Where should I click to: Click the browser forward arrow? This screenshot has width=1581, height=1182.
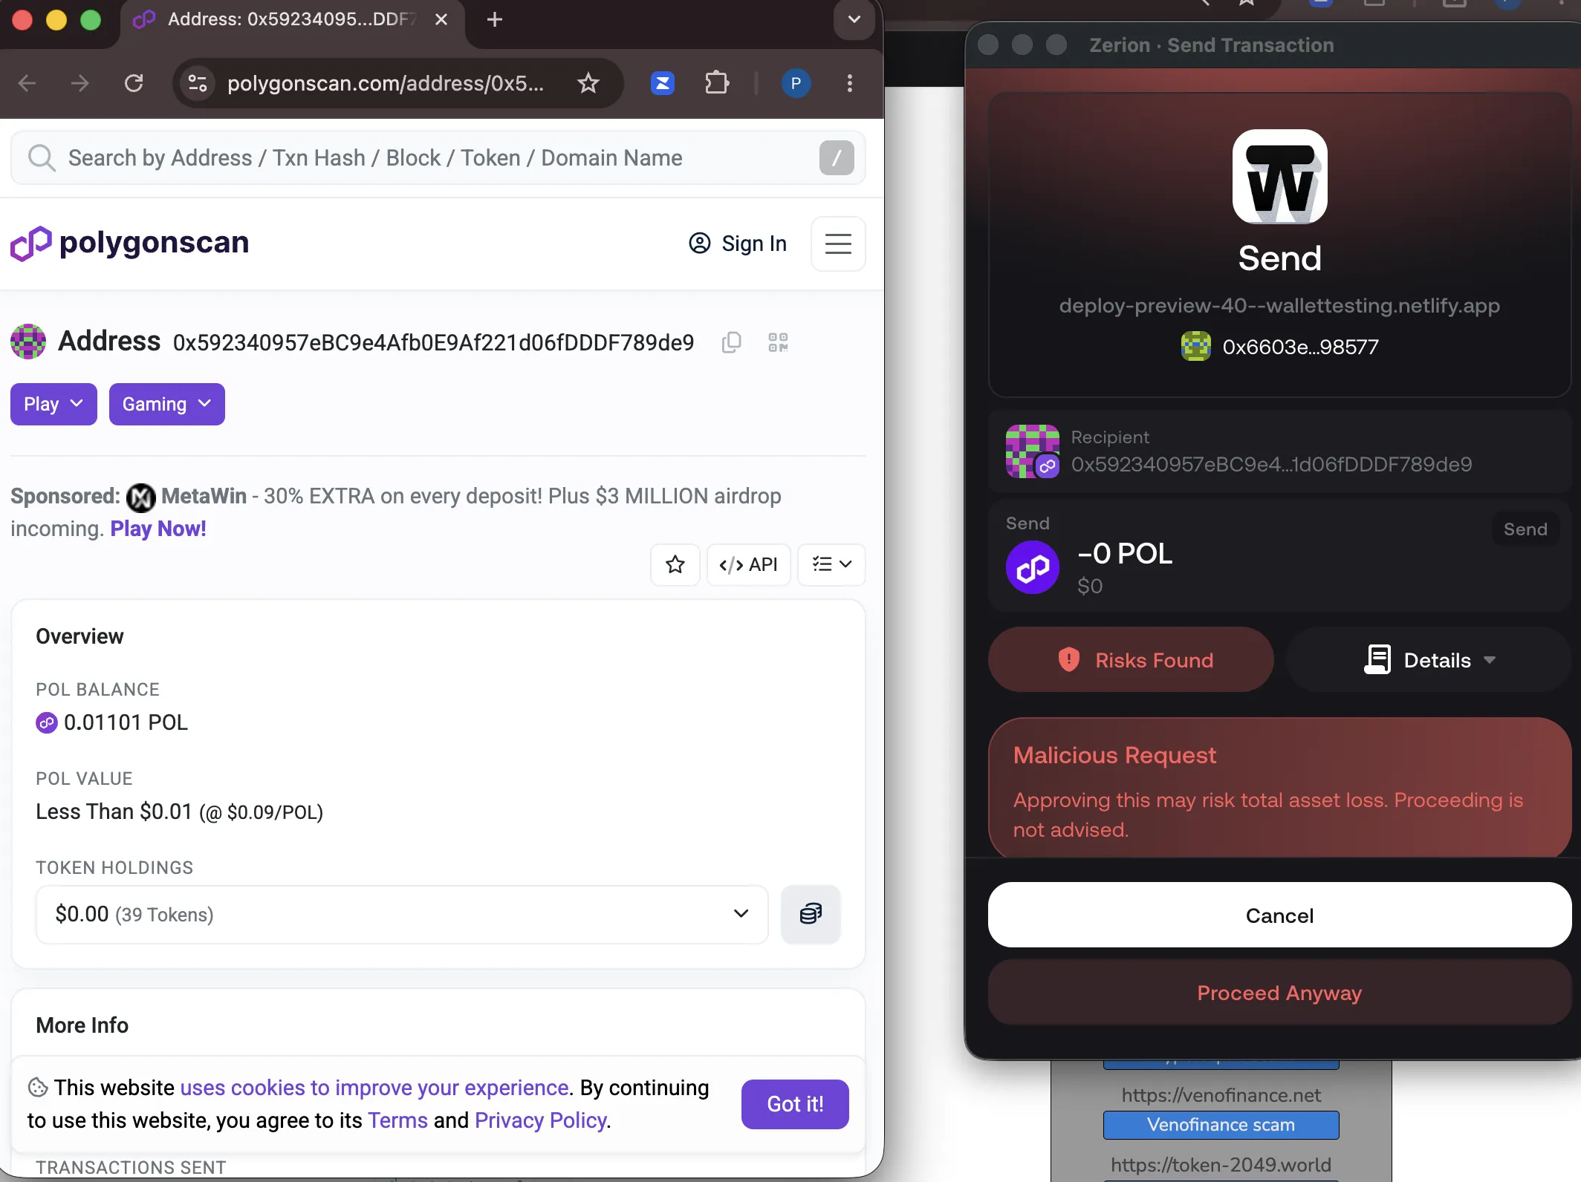pyautogui.click(x=80, y=83)
